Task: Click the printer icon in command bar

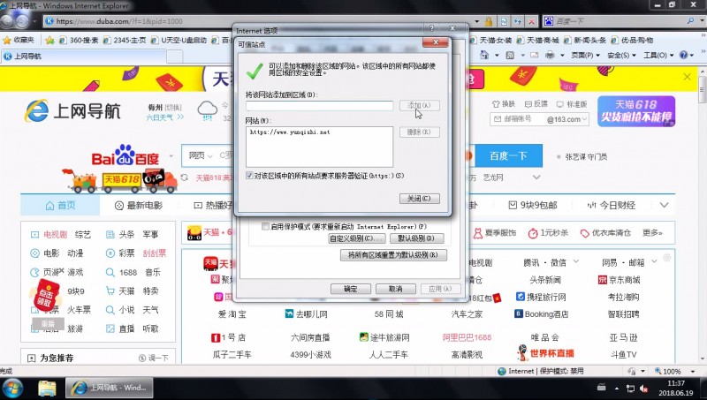Action: point(550,55)
